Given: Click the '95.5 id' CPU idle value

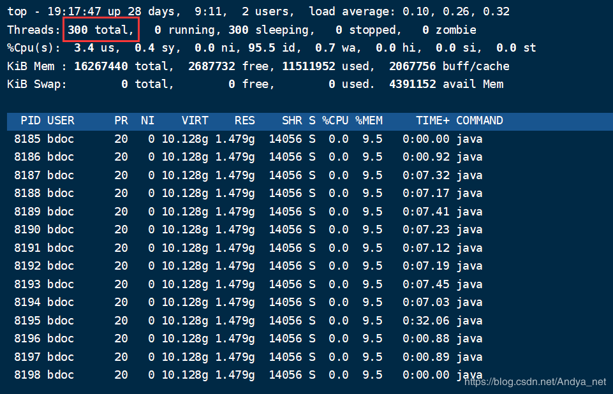Looking at the screenshot, I should coord(271,48).
